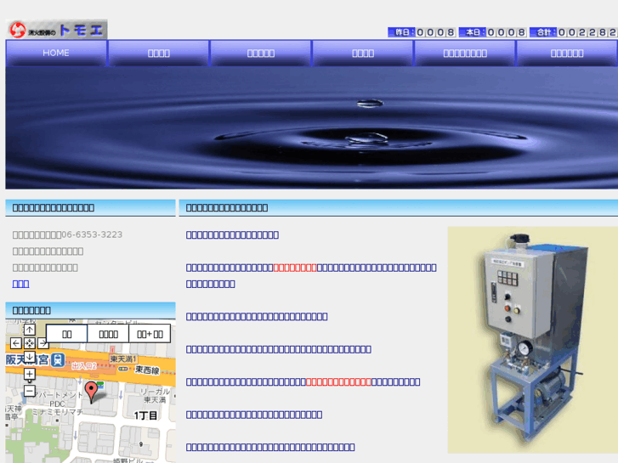Image resolution: width=618 pixels, height=463 pixels.
Task: Click the train station icon on map
Action: [x=58, y=359]
